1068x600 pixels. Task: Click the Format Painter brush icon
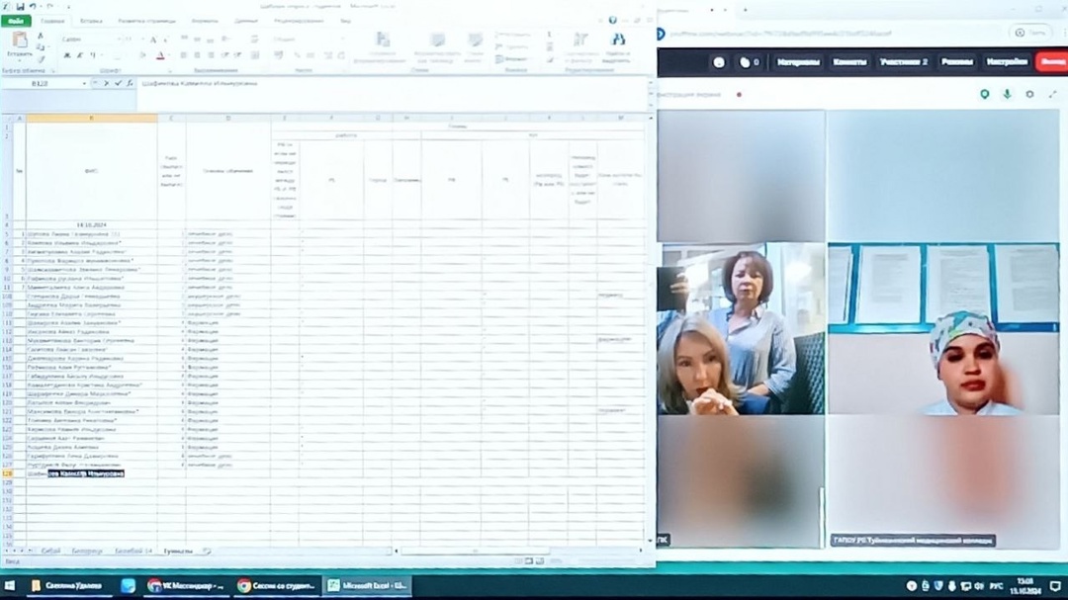coord(41,58)
